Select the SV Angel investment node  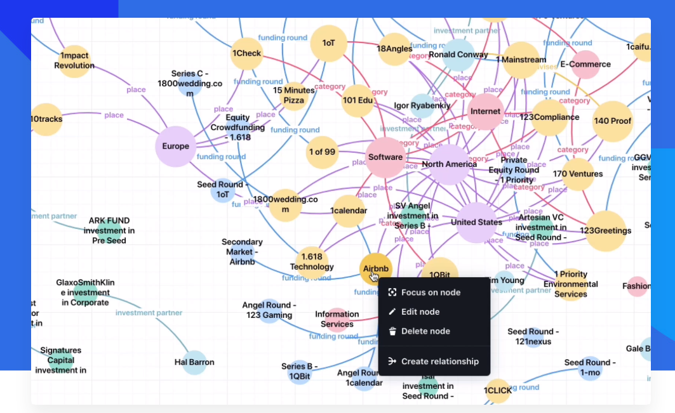click(412, 216)
